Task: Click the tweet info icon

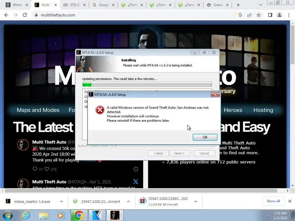Action: tap(136, 169)
